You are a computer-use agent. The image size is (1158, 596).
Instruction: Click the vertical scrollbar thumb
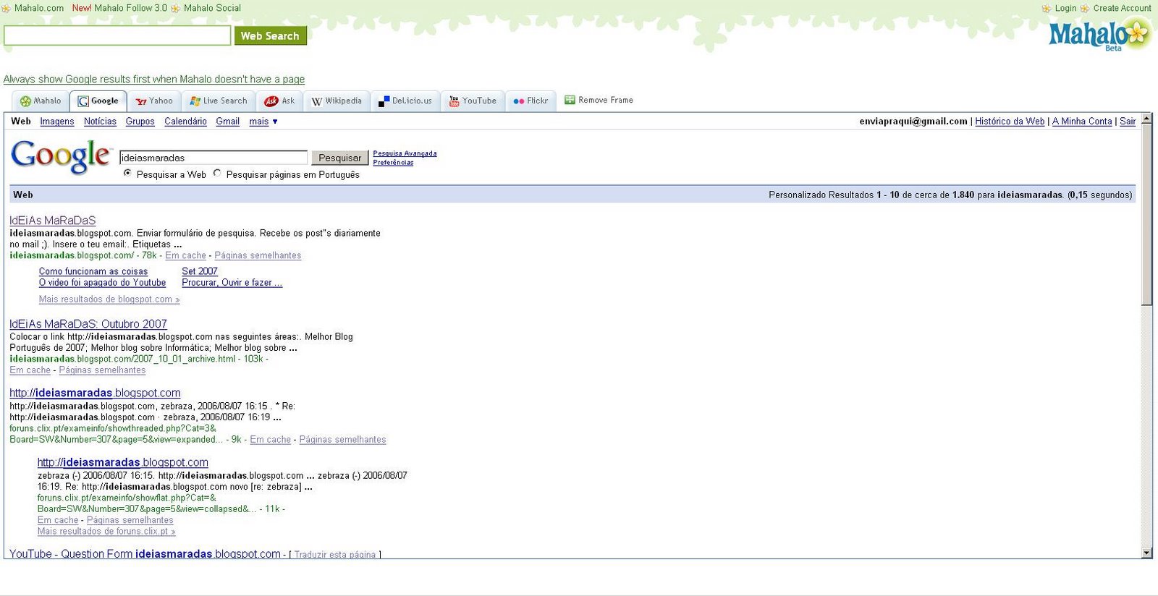(x=1146, y=214)
